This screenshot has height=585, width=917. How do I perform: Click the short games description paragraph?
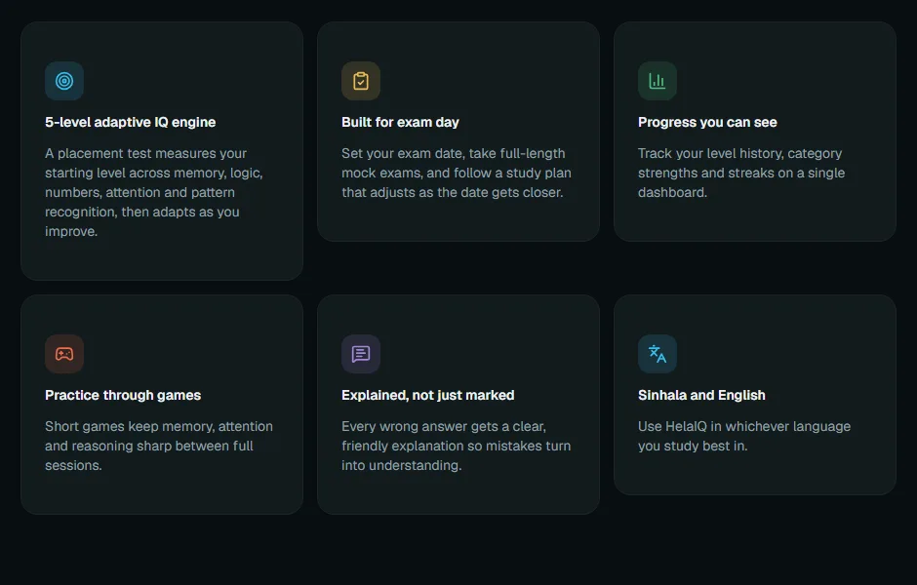point(159,446)
